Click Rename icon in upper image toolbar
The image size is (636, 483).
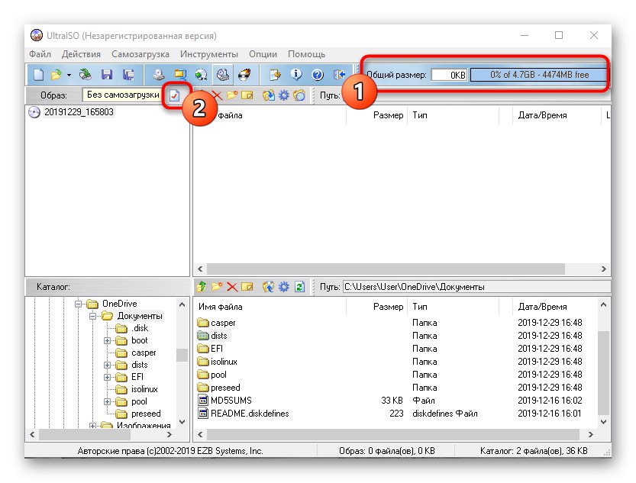247,95
